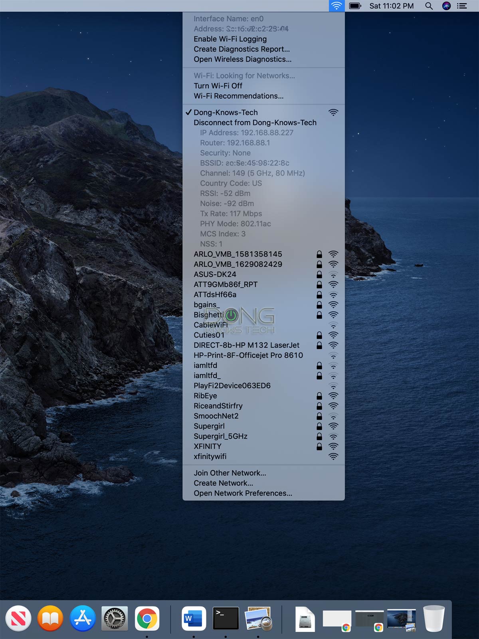479x639 pixels.
Task: Join the iamltfd_ network with underscore
Action: pos(263,375)
